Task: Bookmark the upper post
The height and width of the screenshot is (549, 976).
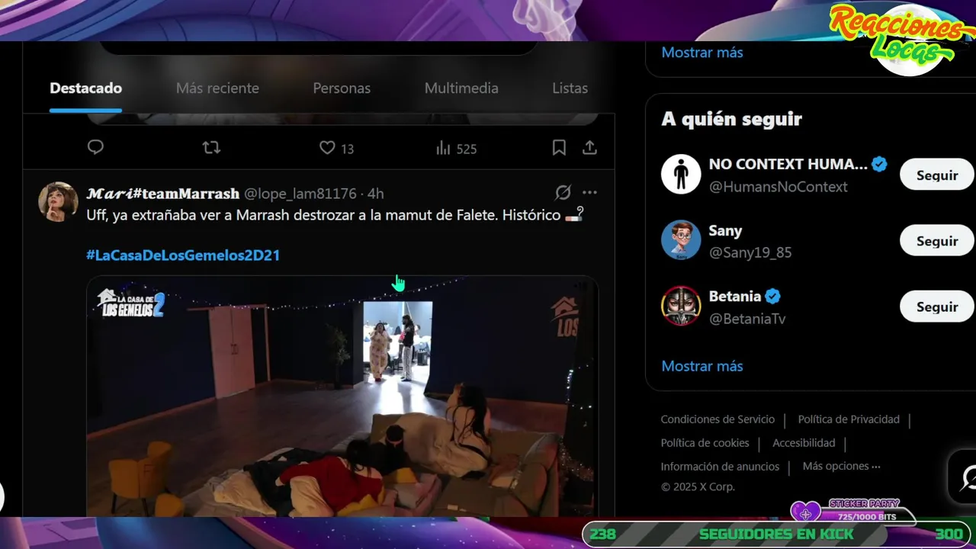Action: tap(559, 147)
